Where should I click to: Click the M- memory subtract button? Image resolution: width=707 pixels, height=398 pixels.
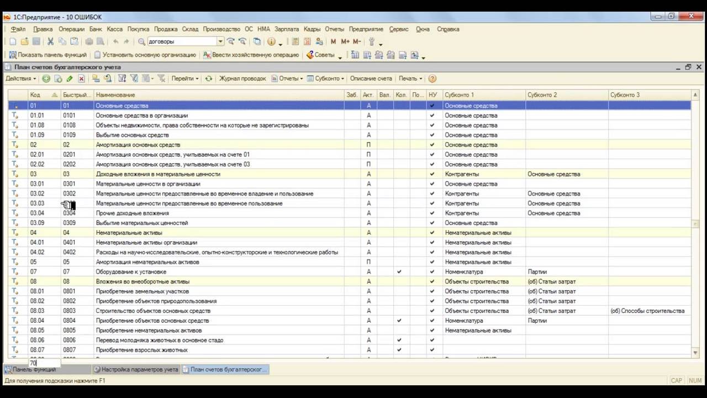[357, 41]
